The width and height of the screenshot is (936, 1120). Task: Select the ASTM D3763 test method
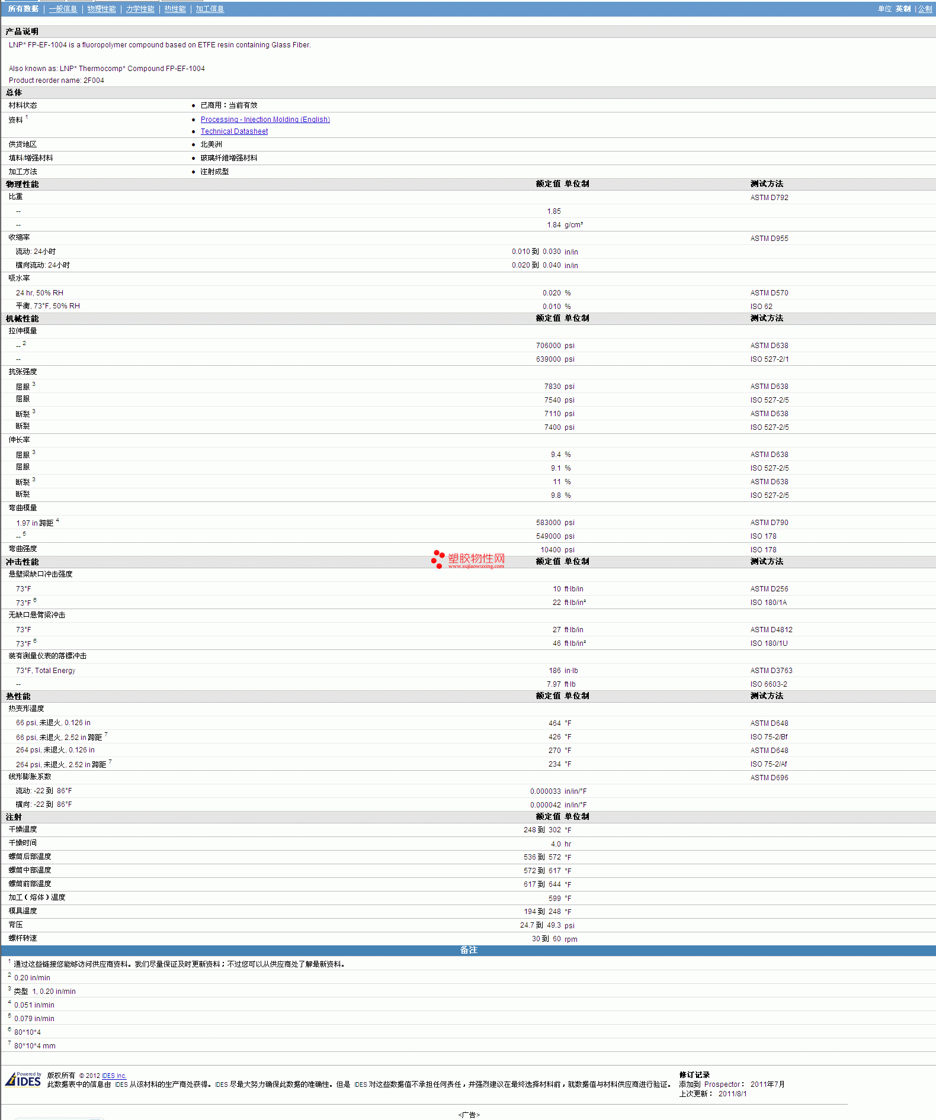tap(771, 671)
